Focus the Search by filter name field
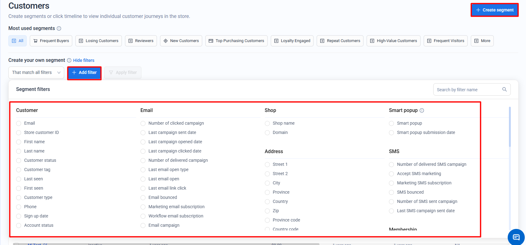Image resolution: width=526 pixels, height=245 pixels. click(x=468, y=90)
